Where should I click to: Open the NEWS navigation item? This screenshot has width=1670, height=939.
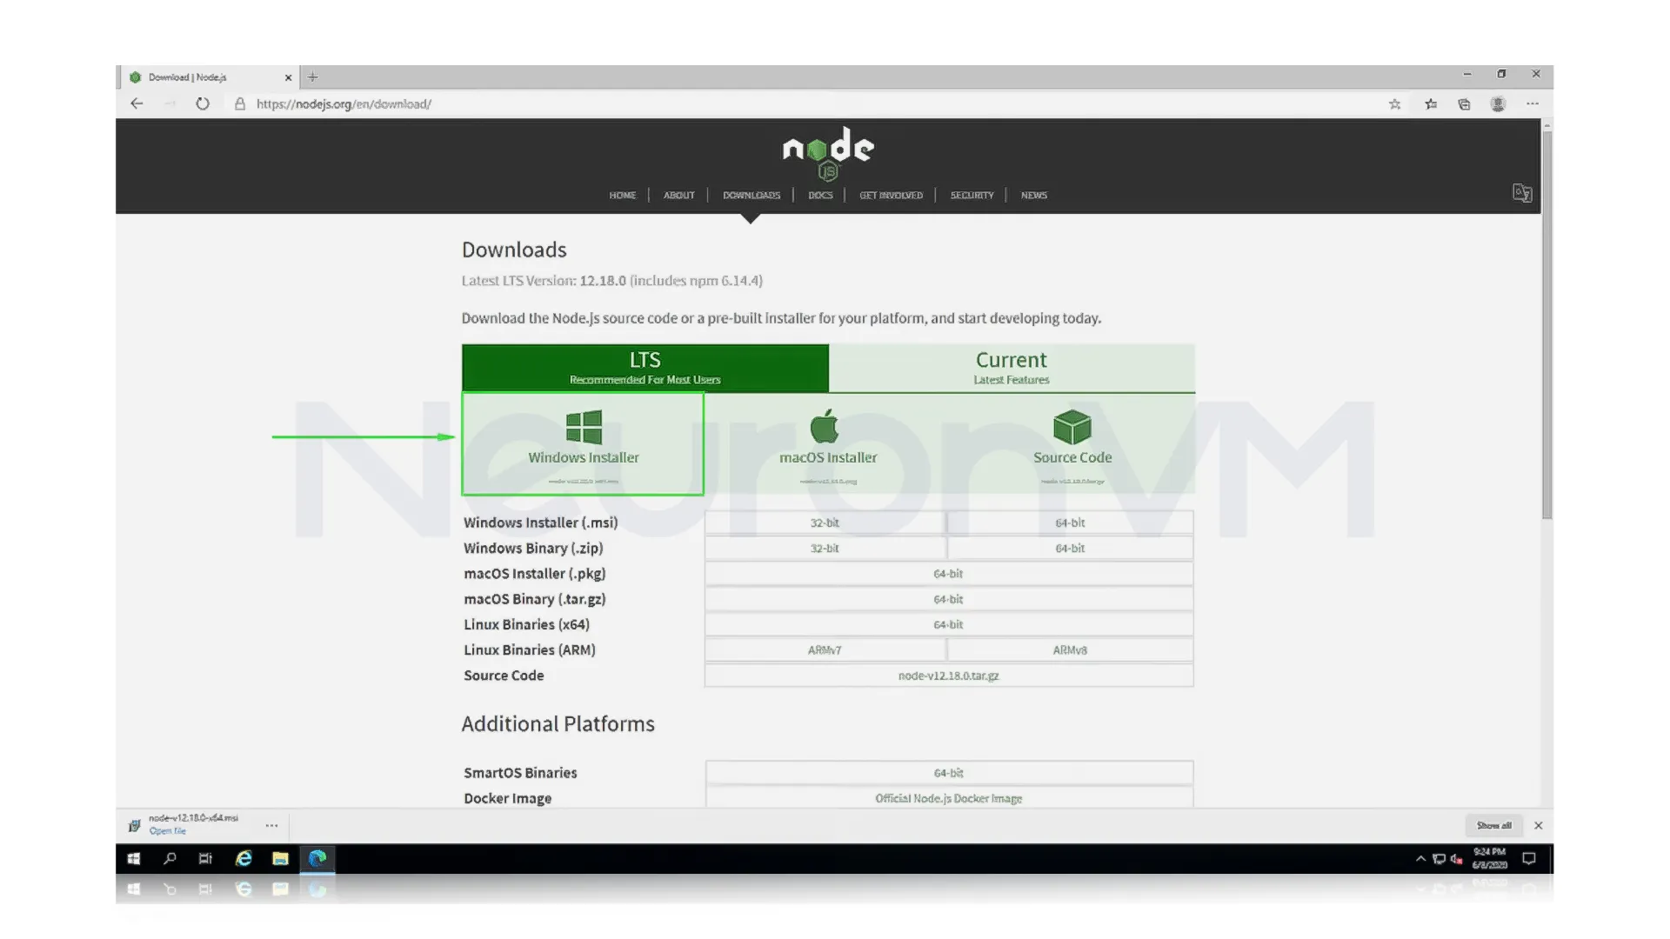[x=1033, y=195]
